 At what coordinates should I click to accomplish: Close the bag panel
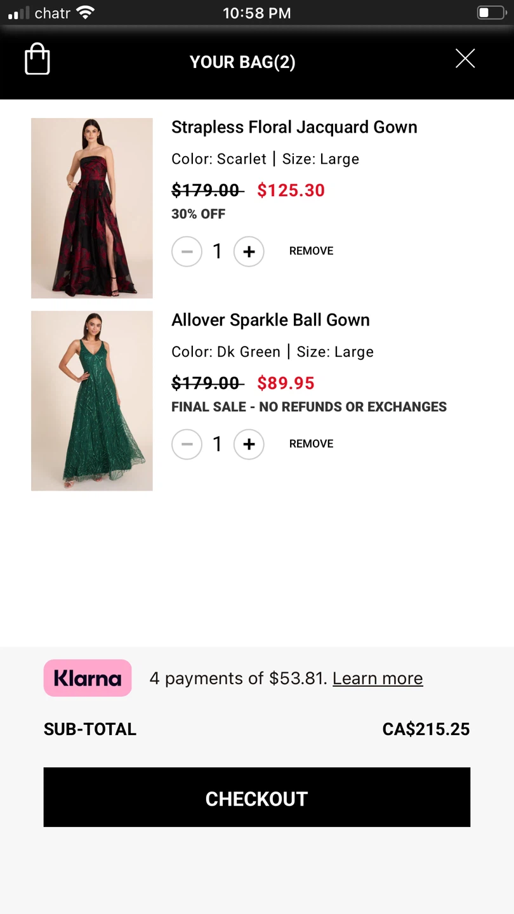pyautogui.click(x=465, y=59)
